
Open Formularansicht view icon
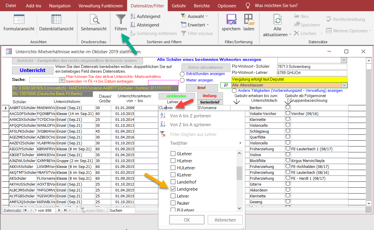19,20
